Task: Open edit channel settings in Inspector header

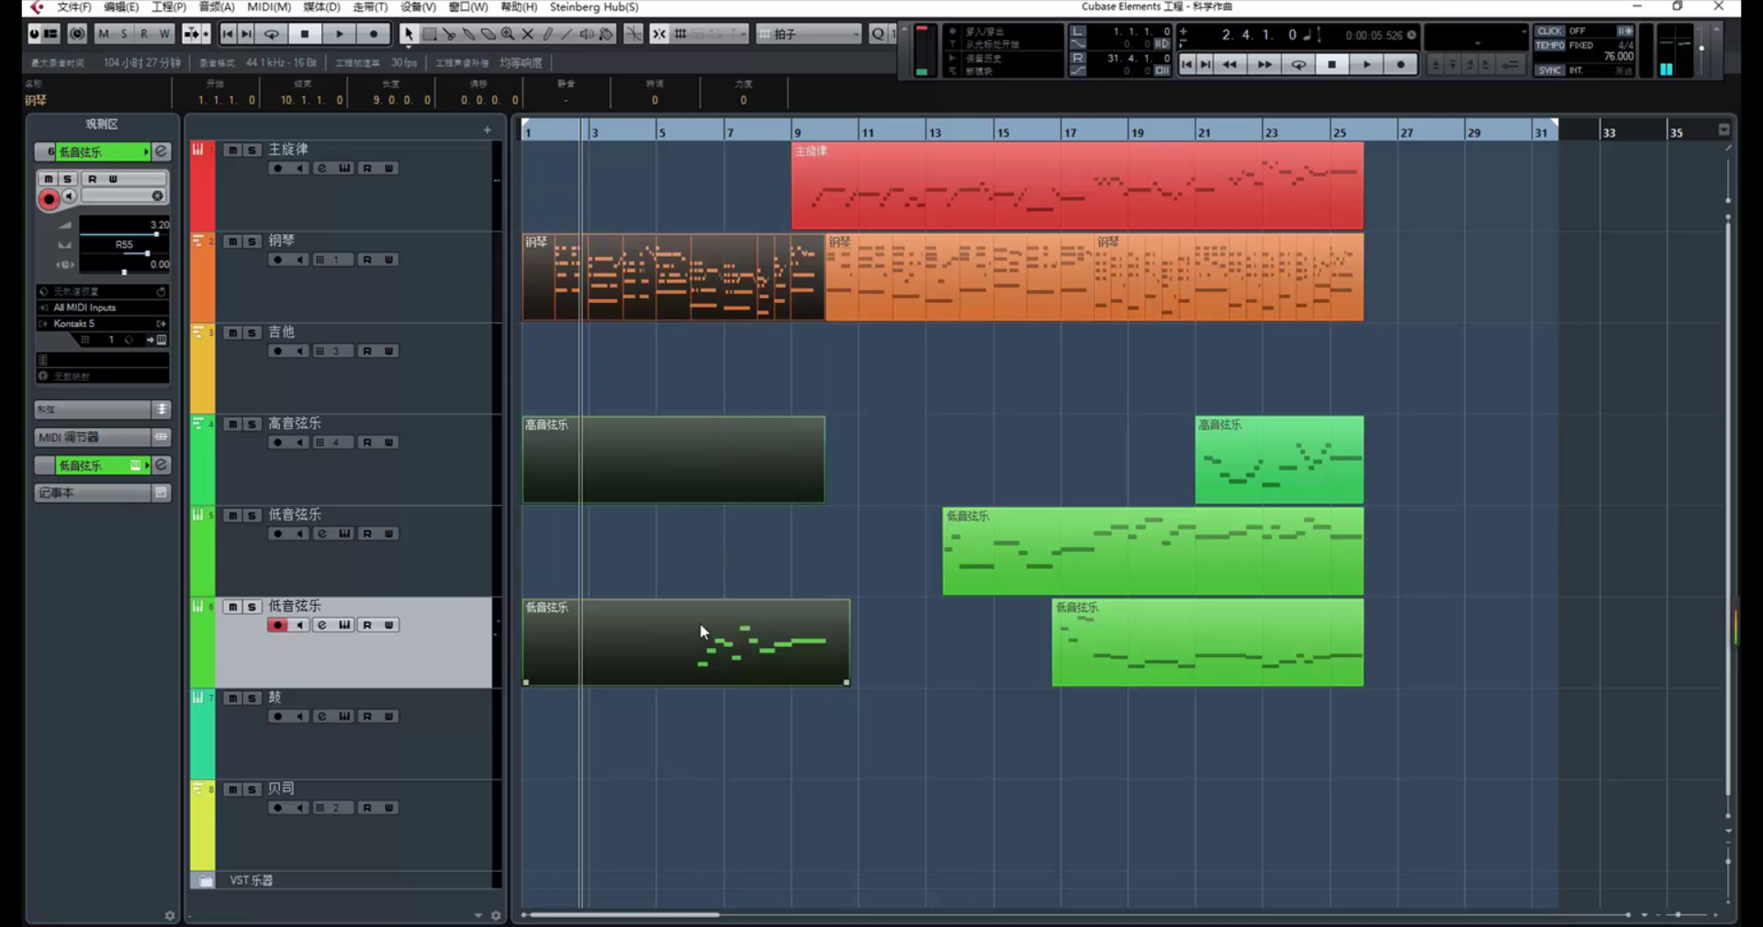Action: 162,151
